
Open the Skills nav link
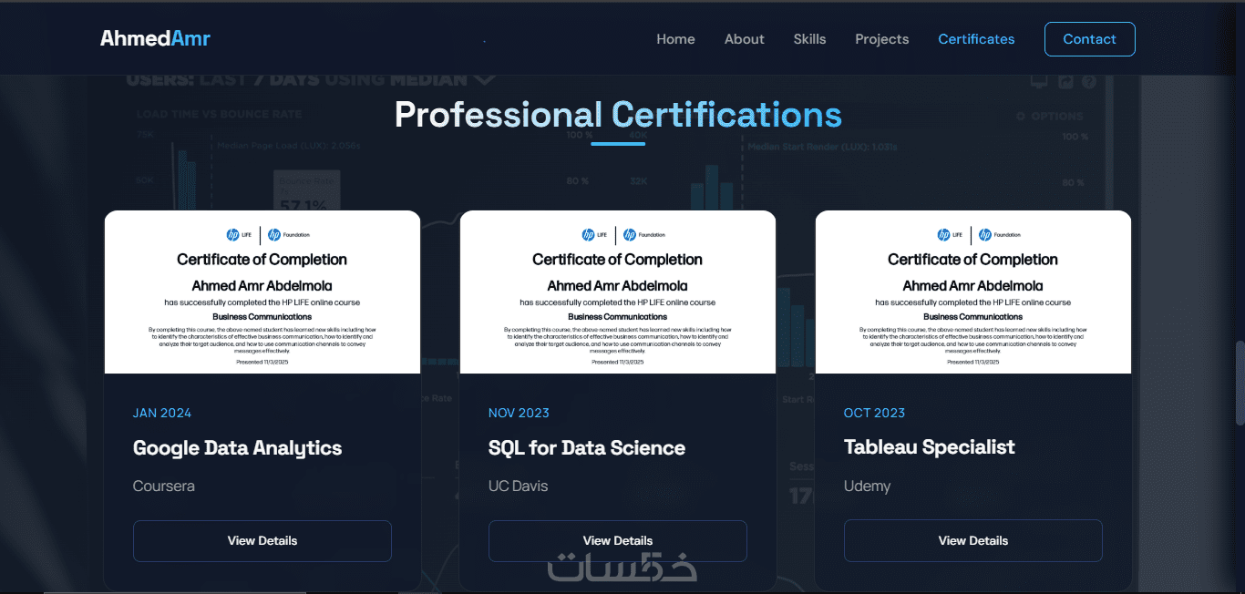pyautogui.click(x=809, y=39)
